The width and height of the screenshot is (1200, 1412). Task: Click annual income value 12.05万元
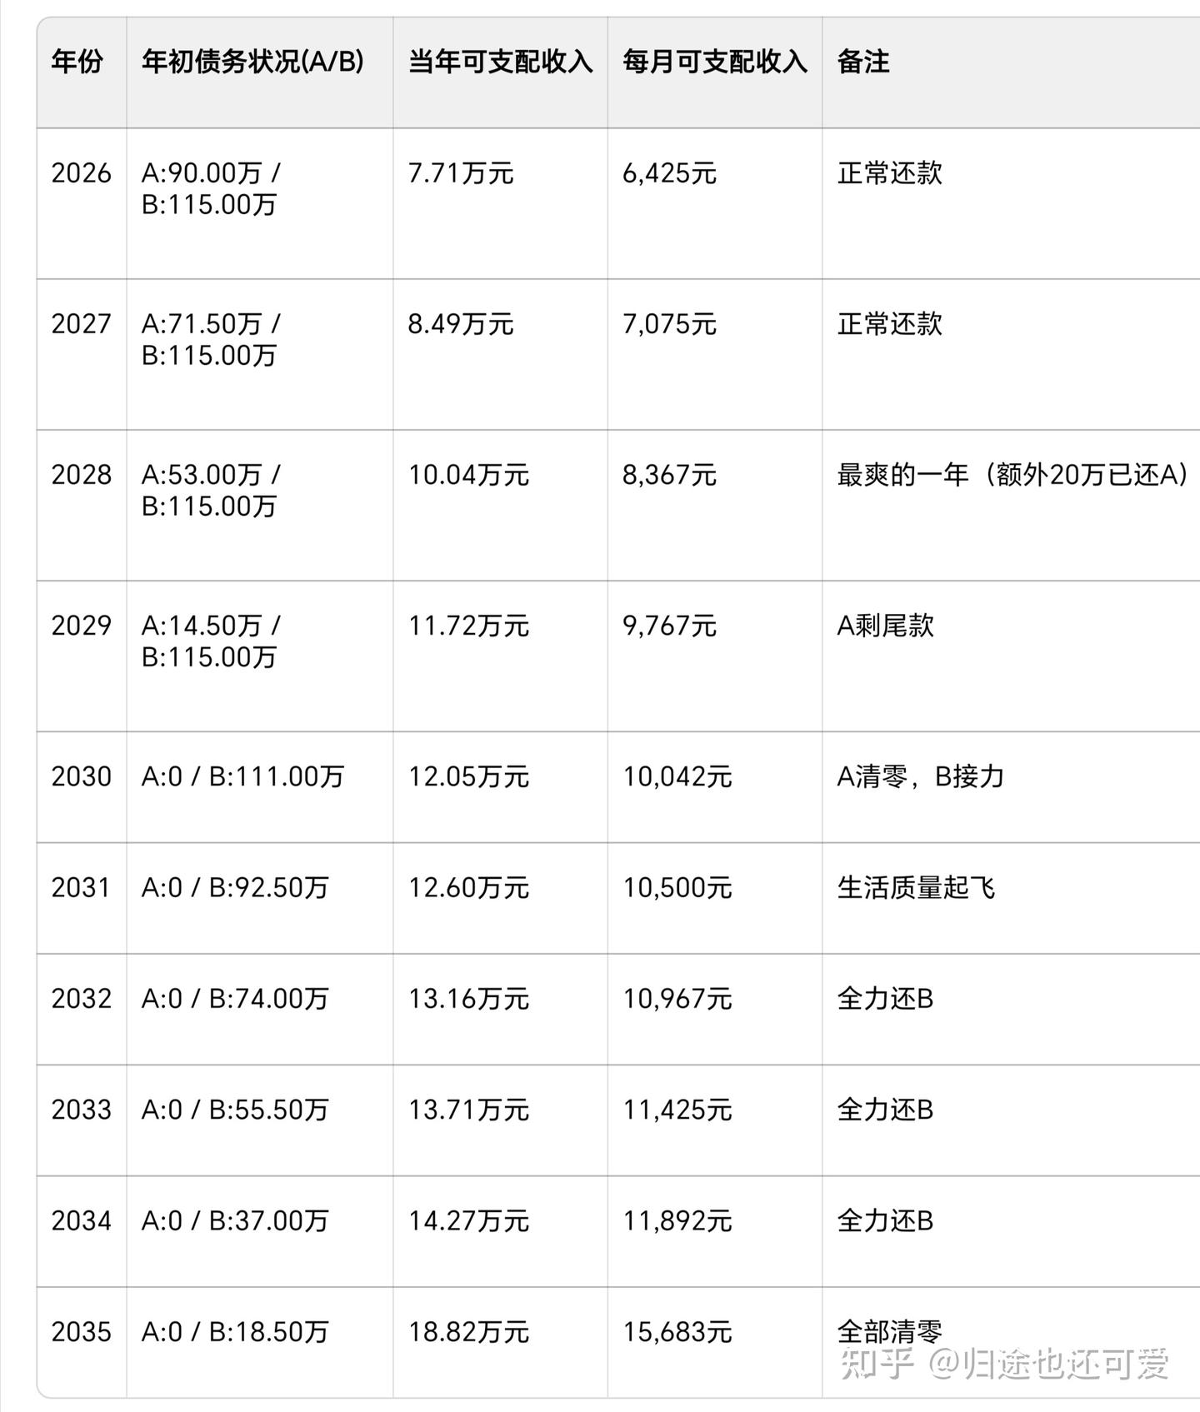point(468,776)
